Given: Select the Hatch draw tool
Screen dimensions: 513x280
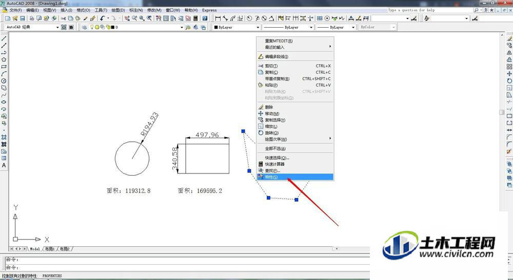Looking at the screenshot, I should pos(4,137).
